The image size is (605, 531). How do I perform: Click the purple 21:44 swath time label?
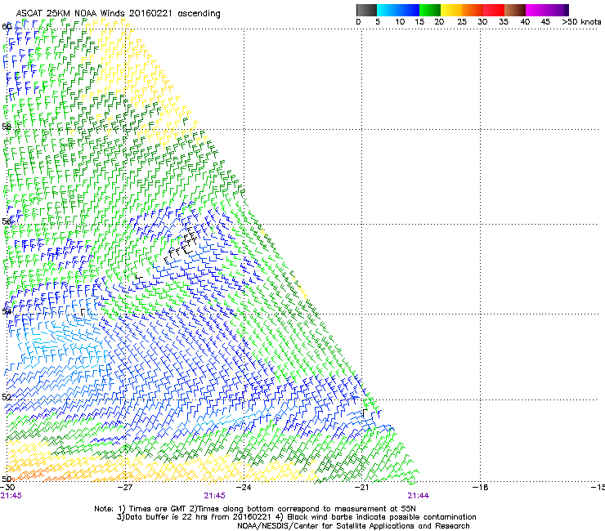point(419,496)
